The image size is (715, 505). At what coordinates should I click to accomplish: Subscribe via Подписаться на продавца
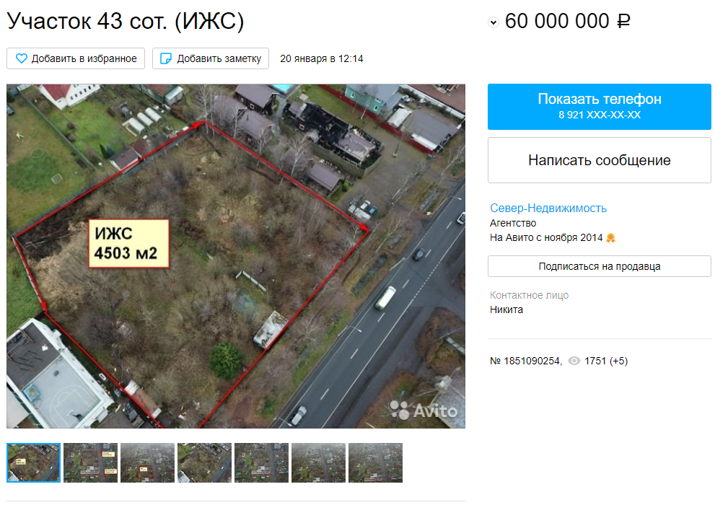pos(599,266)
